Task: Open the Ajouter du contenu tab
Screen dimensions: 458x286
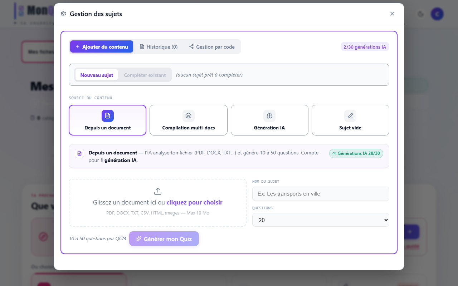Action: tap(102, 46)
